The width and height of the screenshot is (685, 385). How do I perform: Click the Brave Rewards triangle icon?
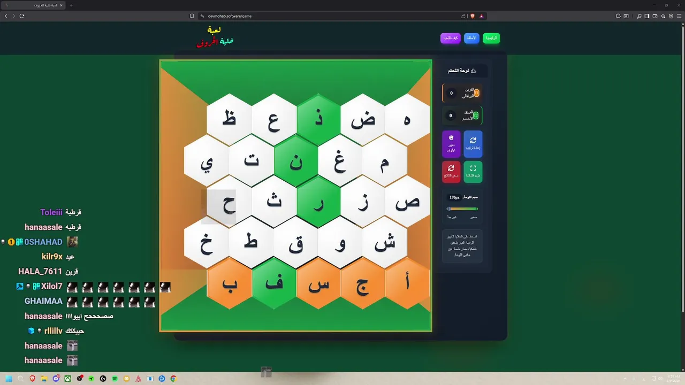point(481,16)
